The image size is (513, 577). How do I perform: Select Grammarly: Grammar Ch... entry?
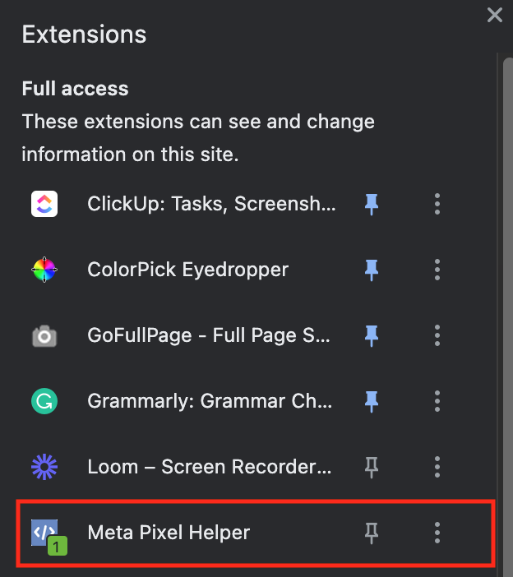click(210, 401)
